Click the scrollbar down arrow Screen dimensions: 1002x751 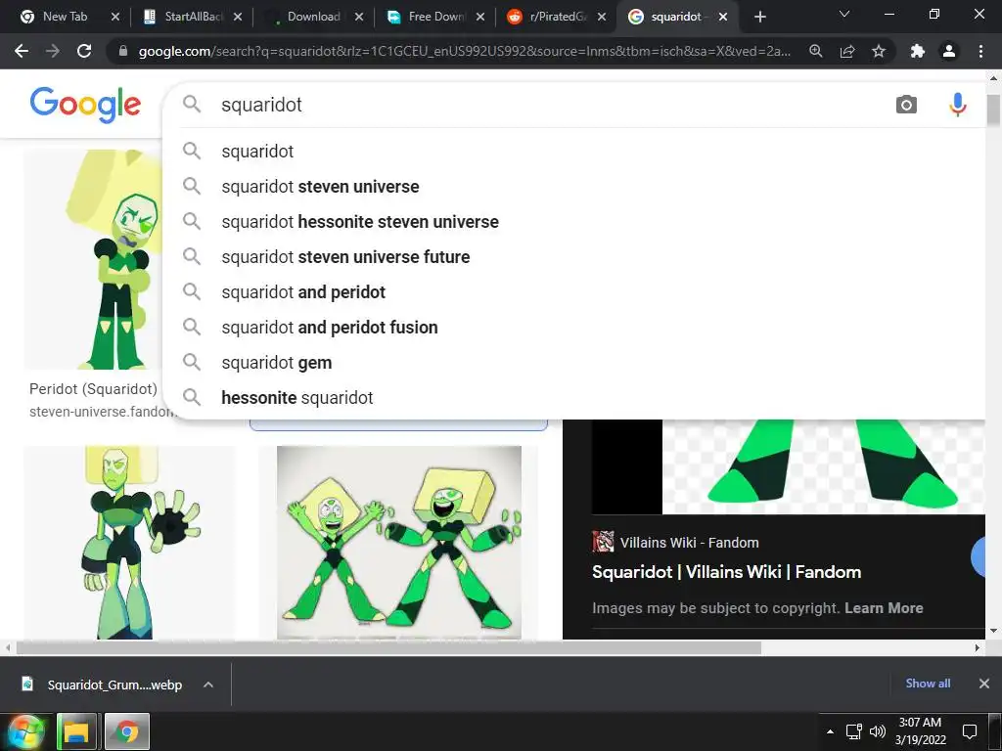click(993, 631)
